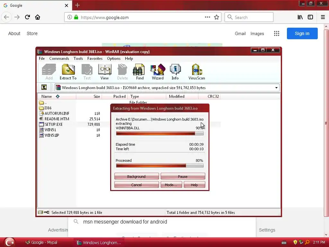This screenshot has width=329, height=247.
Task: Open Google About link
Action: tap(14, 33)
